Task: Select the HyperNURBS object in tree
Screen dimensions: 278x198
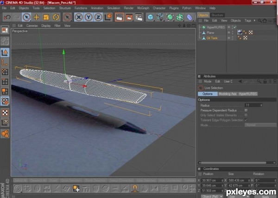Action: tap(215, 27)
